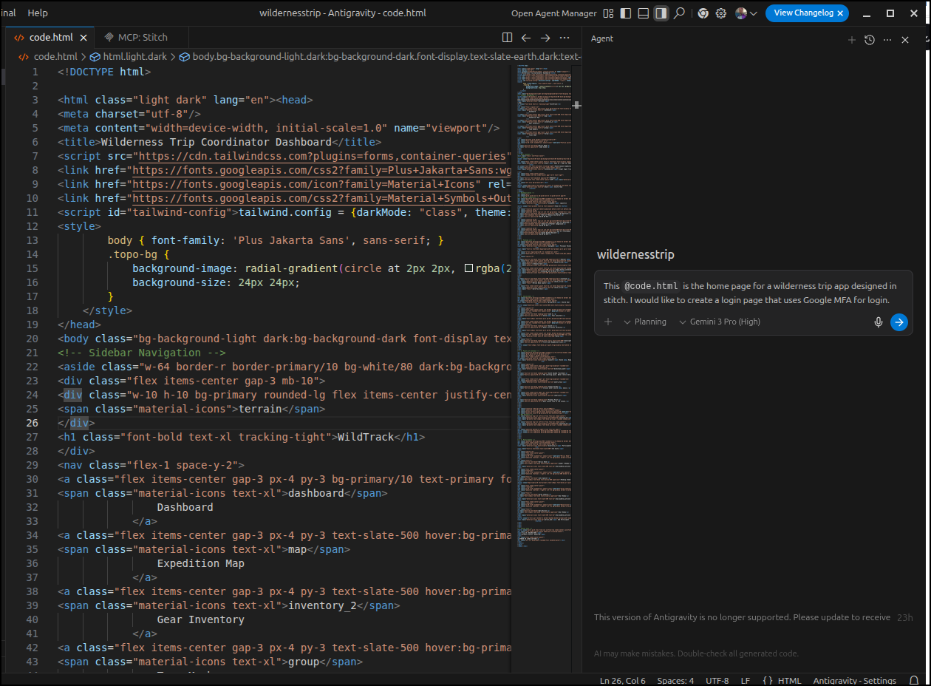Click the rgba color swatch on line 15
Screen dimensions: 931x686
[468, 268]
